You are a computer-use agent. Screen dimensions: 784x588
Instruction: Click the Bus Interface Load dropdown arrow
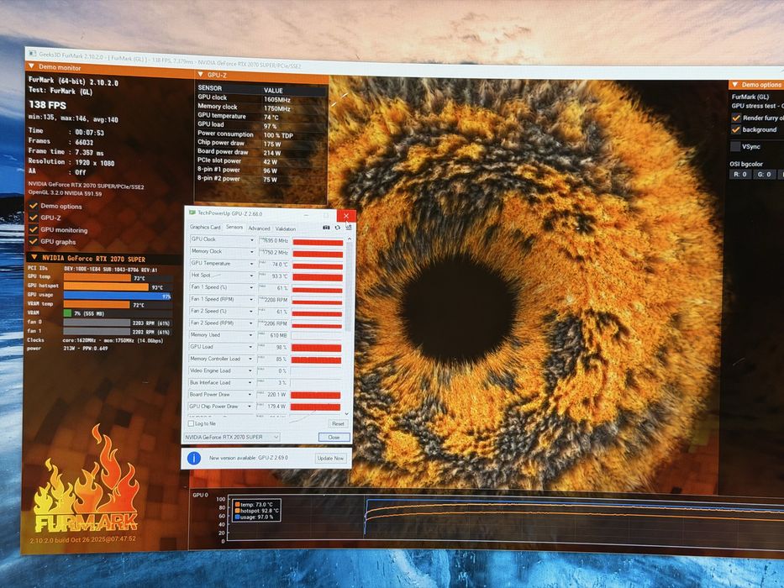[x=250, y=382]
